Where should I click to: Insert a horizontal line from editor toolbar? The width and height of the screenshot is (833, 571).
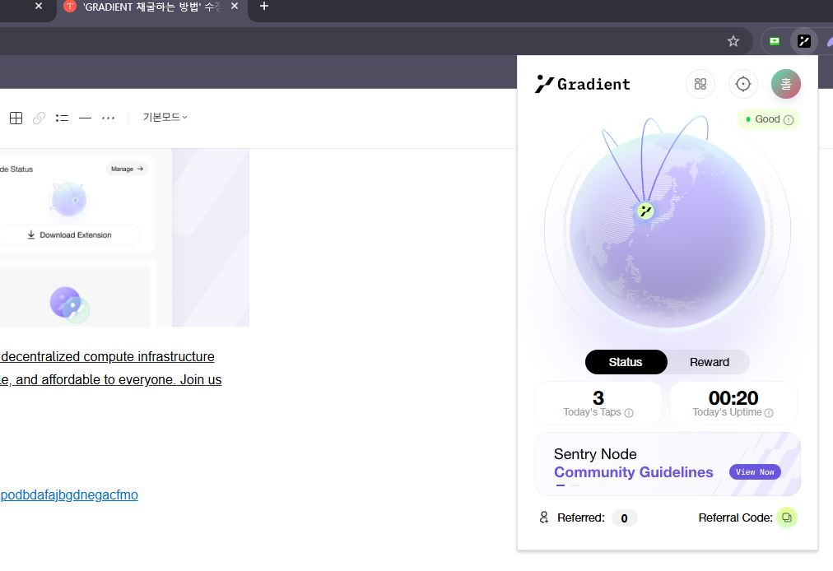[85, 118]
